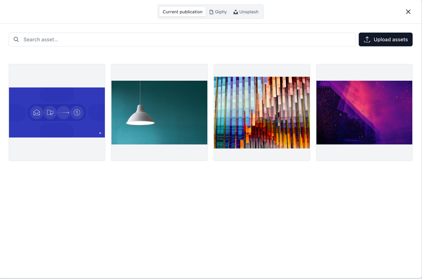Viewport: 422px width, 279px height.
Task: Pick the purple and pink abstract image
Action: [364, 112]
